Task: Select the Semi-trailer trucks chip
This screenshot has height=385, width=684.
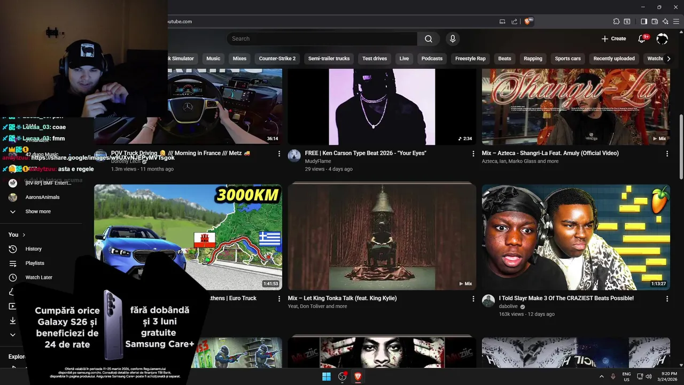Action: 329,59
